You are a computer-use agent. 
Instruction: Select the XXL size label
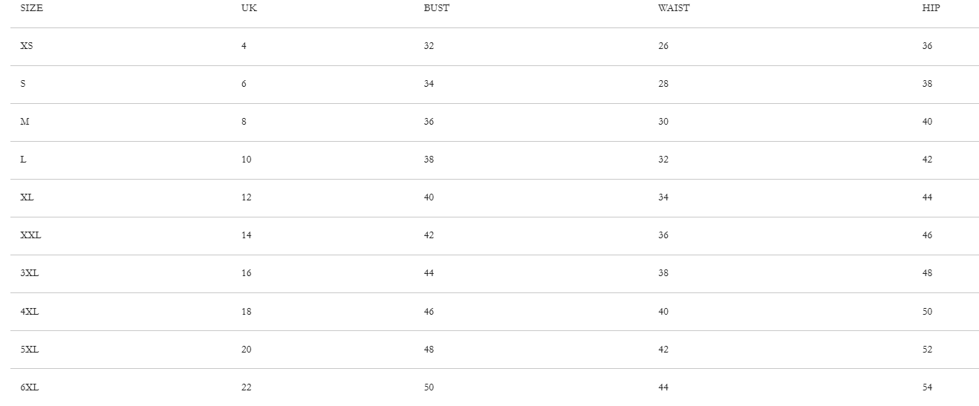pyautogui.click(x=30, y=235)
